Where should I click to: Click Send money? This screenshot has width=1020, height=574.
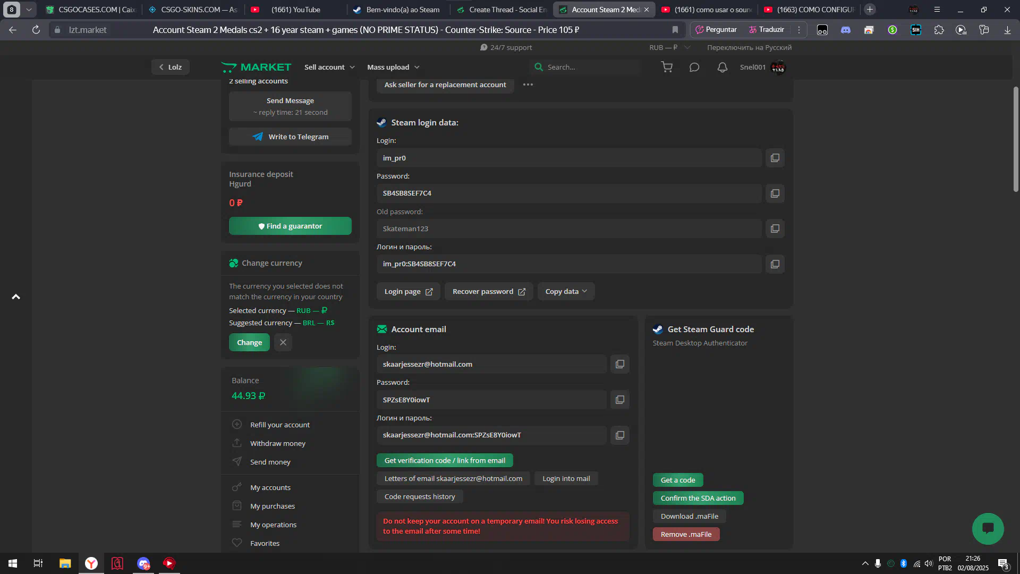(x=270, y=462)
